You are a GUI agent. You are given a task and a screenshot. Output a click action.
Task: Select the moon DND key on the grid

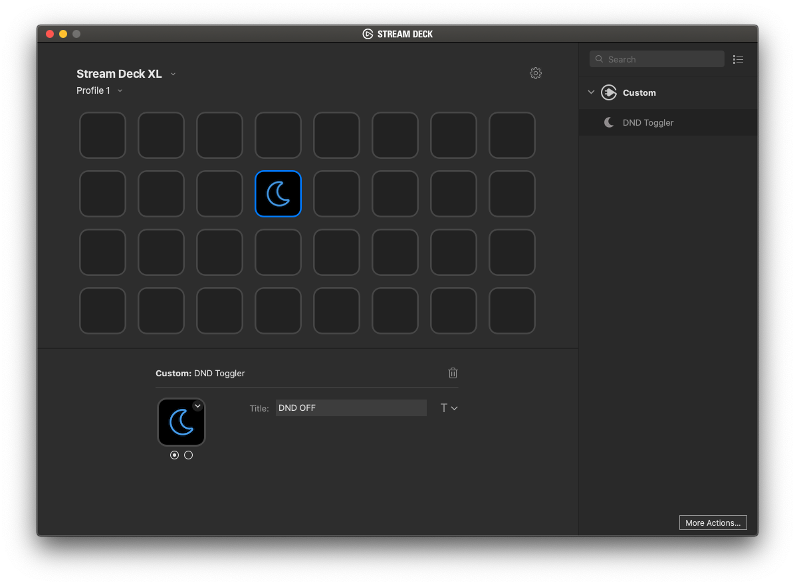tap(278, 193)
